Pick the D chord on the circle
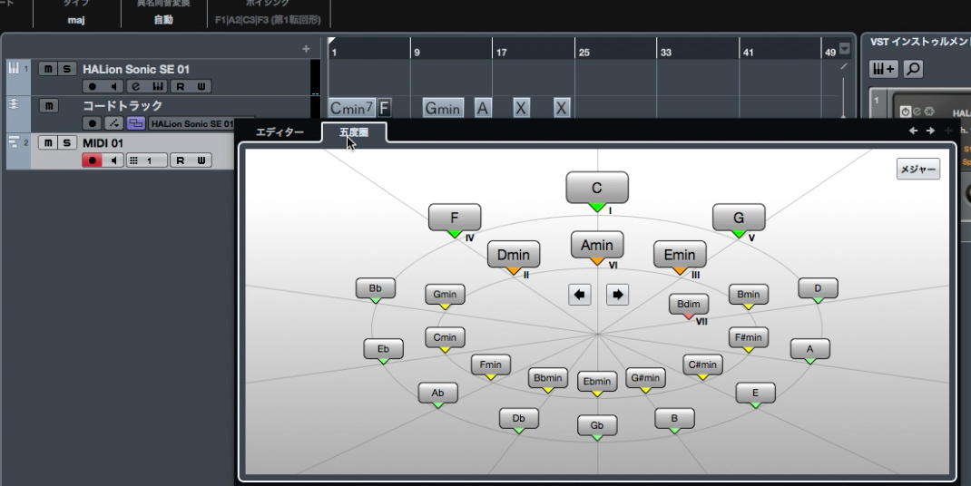 coord(818,288)
